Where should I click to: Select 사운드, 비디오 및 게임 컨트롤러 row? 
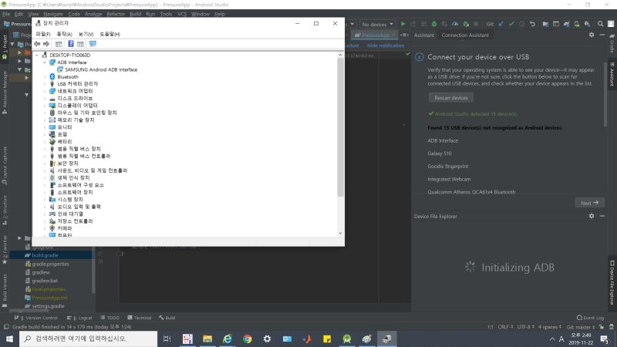pyautogui.click(x=92, y=170)
